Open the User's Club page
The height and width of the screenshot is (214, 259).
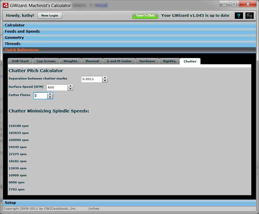[145, 15]
